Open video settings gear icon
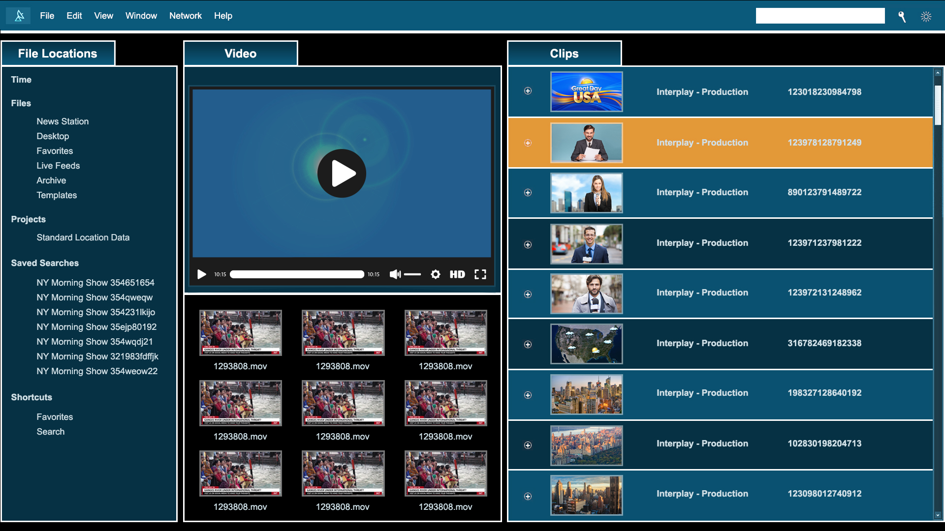 (436, 274)
